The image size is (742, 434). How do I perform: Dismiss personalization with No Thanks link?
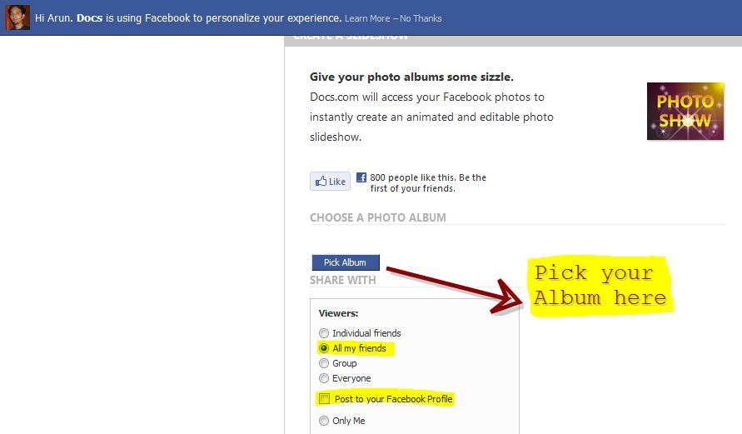[421, 18]
